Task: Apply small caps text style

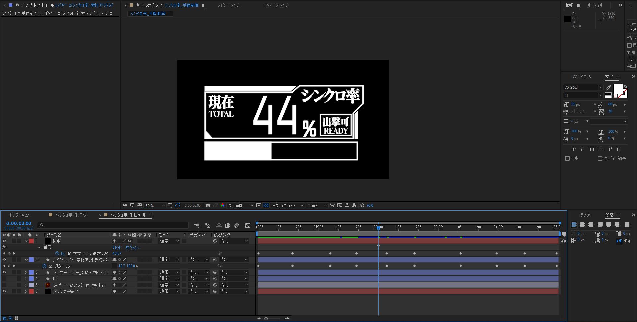Action: tap(600, 149)
